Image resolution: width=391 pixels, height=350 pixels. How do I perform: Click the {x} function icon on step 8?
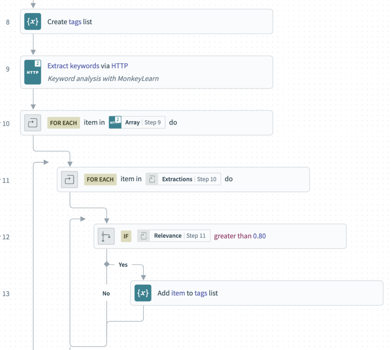(32, 22)
